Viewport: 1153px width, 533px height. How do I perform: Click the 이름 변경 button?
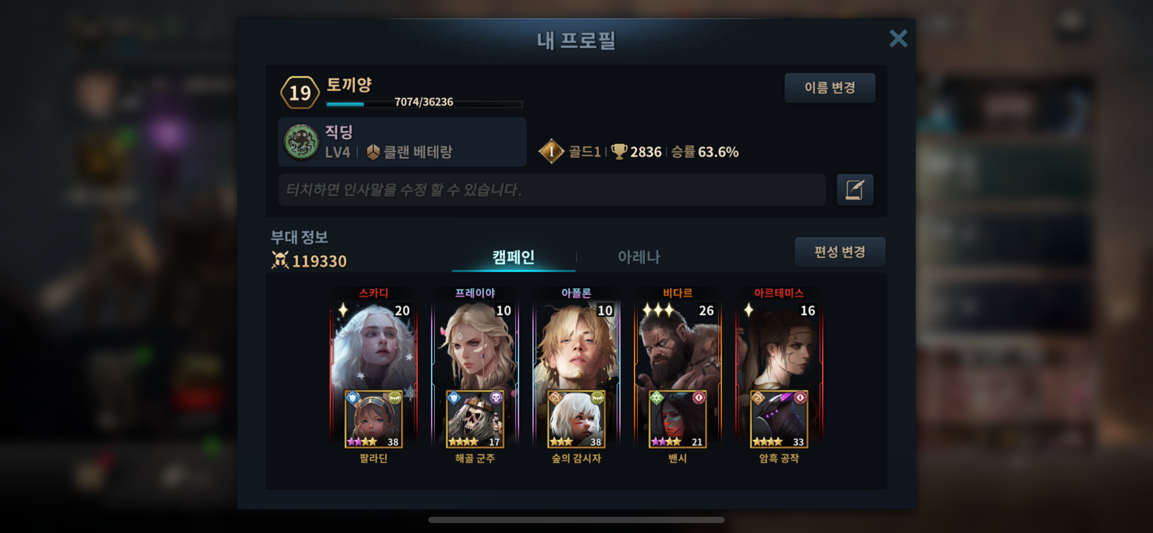click(x=829, y=88)
